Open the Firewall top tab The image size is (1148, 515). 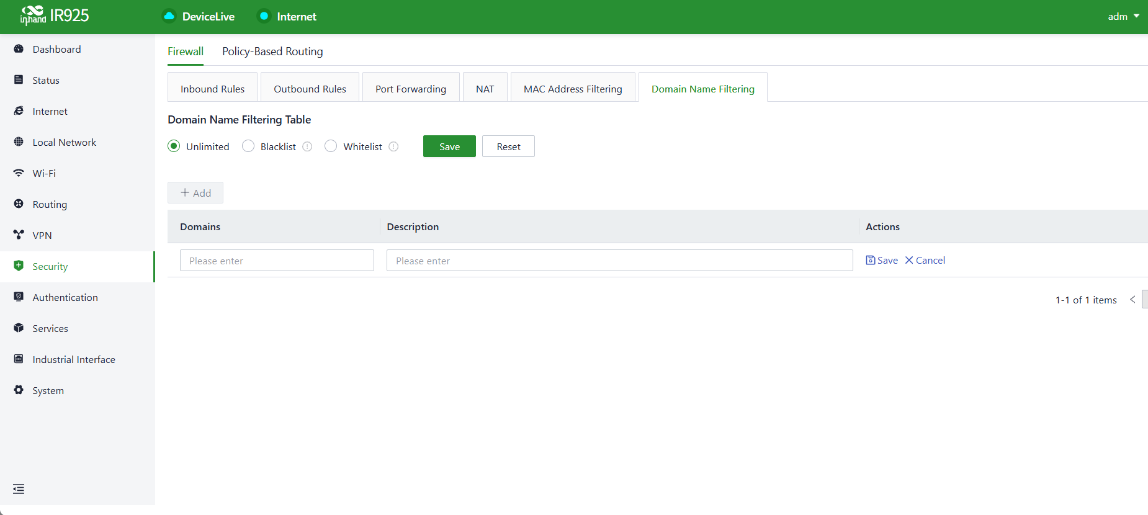186,52
